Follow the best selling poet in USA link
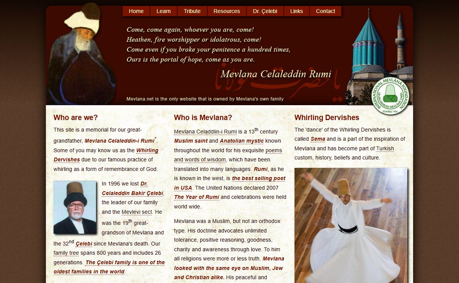 click(229, 183)
